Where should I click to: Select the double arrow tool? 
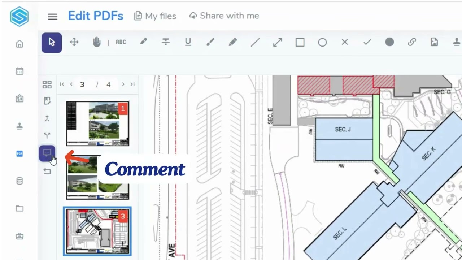[x=278, y=43]
